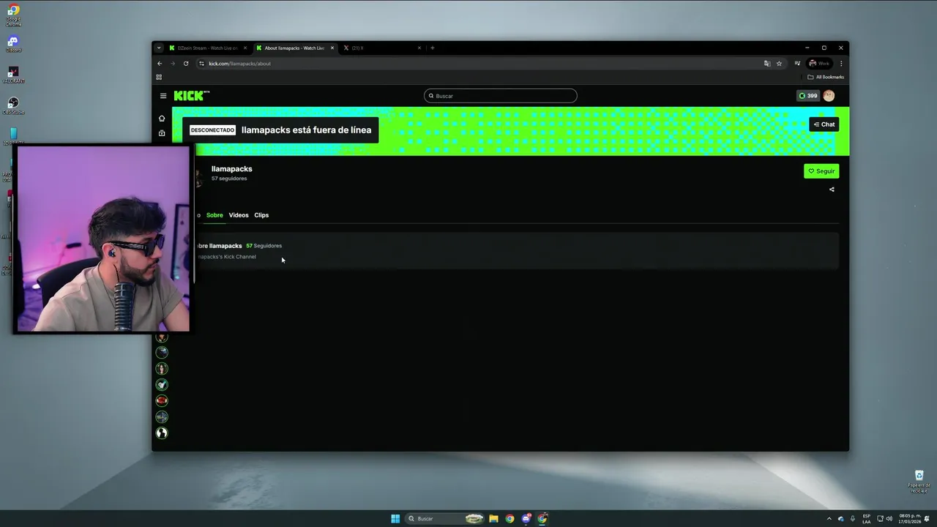Translate this page using the address bar icon

click(x=767, y=64)
